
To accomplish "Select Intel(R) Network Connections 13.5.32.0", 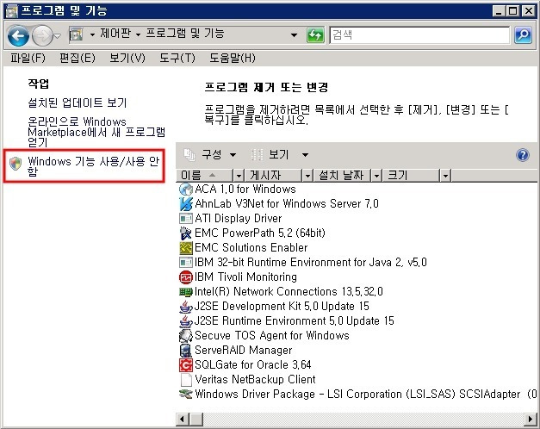I will 289,292.
